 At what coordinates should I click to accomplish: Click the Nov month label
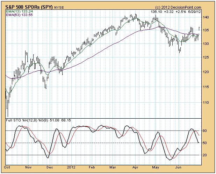tap(29, 167)
